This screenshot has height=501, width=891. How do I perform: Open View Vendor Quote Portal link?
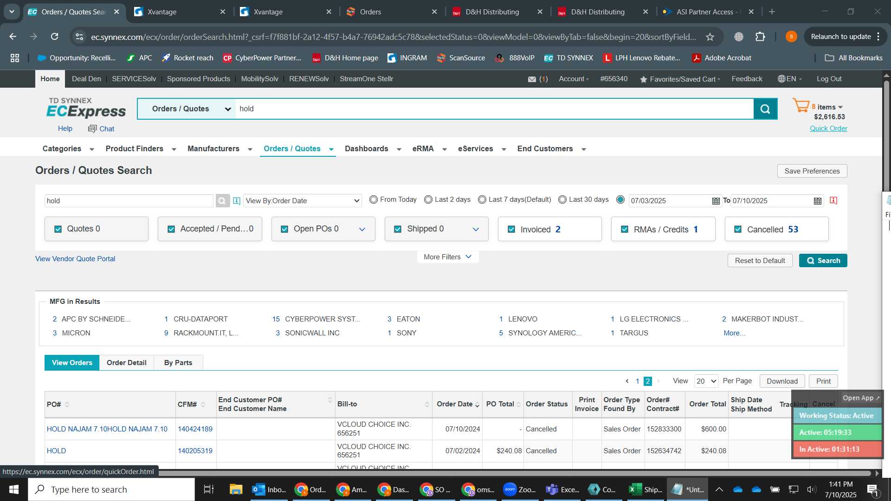tap(75, 259)
